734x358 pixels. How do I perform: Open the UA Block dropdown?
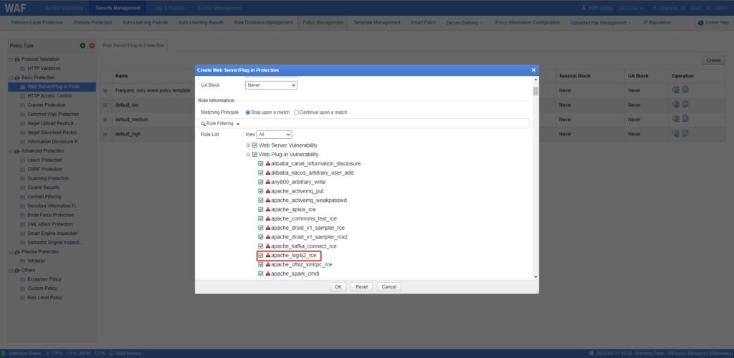(x=271, y=85)
